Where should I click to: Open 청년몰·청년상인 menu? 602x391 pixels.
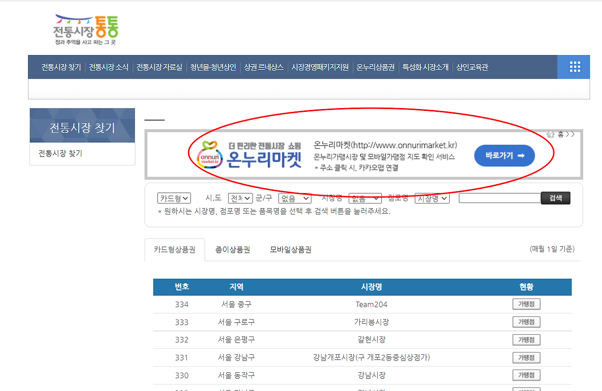coord(213,67)
